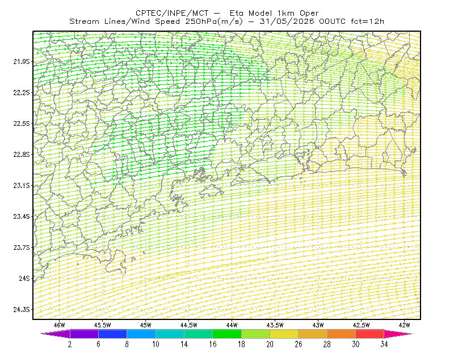Viewport: 454px width, 350px height.
Task: Click the latitude label '23.4S'
Action: tap(22, 216)
